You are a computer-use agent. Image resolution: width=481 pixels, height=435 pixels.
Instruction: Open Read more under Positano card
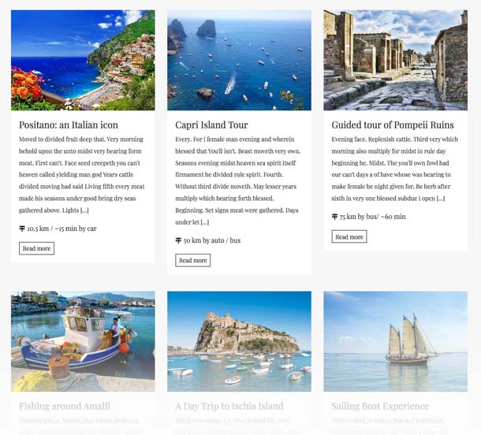coord(36,248)
